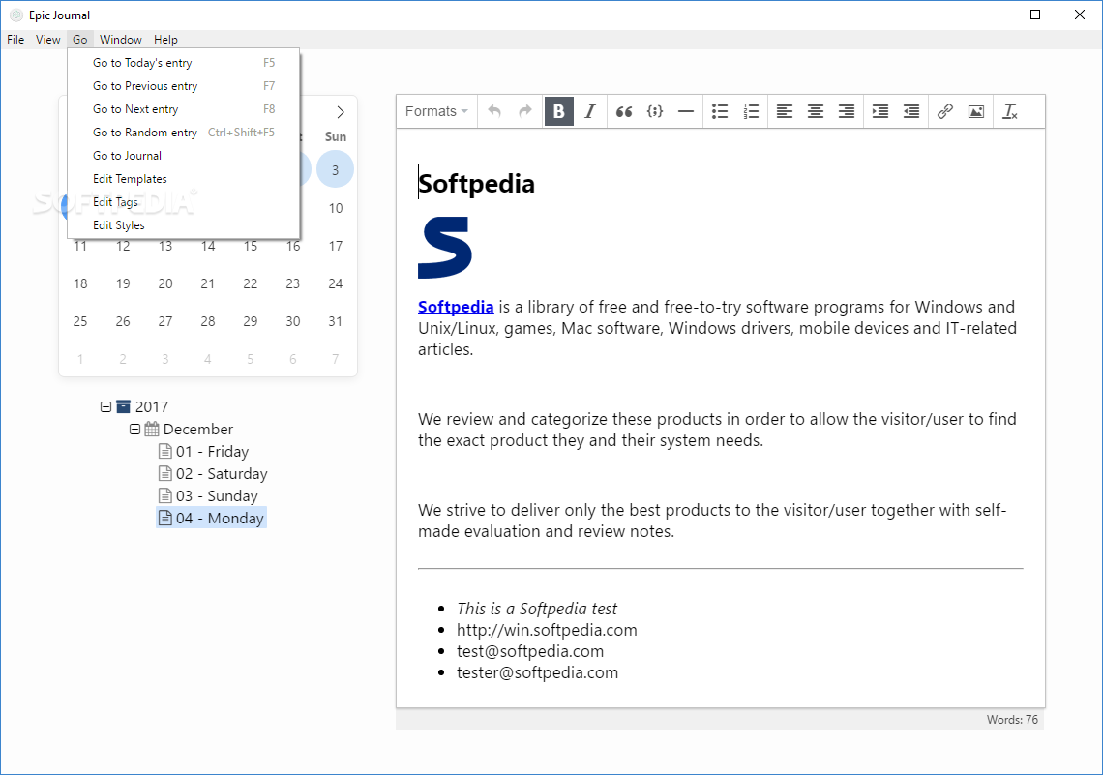Select calendar day 21
This screenshot has width=1103, height=775.
207,283
